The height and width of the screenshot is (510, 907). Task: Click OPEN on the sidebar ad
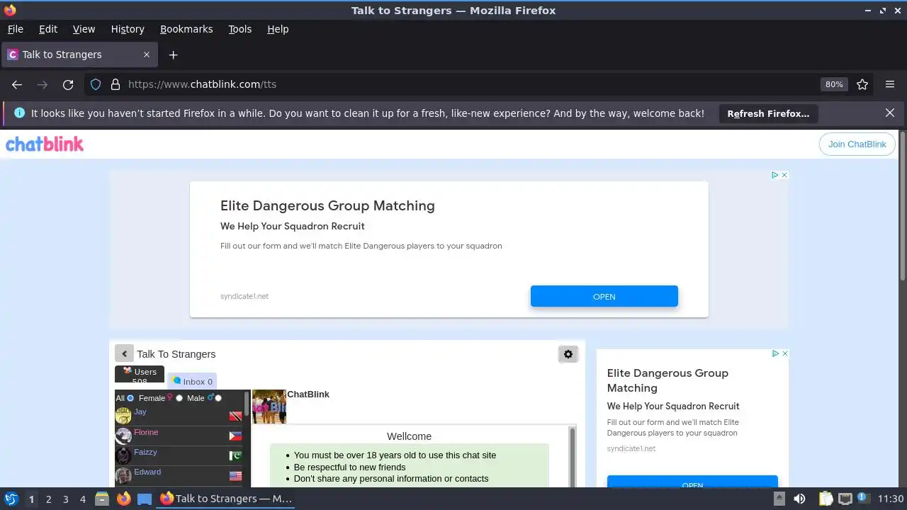[692, 482]
